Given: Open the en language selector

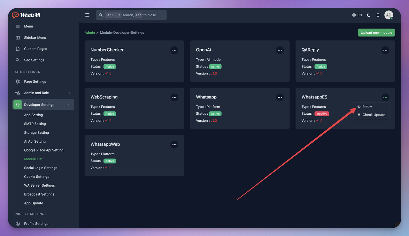Looking at the screenshot, I should pos(357,15).
